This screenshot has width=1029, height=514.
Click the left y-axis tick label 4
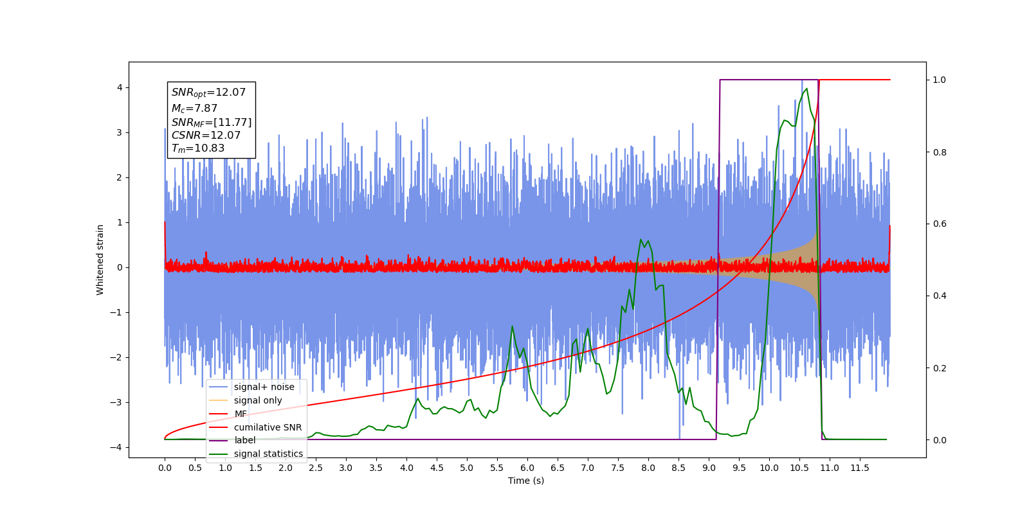pyautogui.click(x=120, y=87)
